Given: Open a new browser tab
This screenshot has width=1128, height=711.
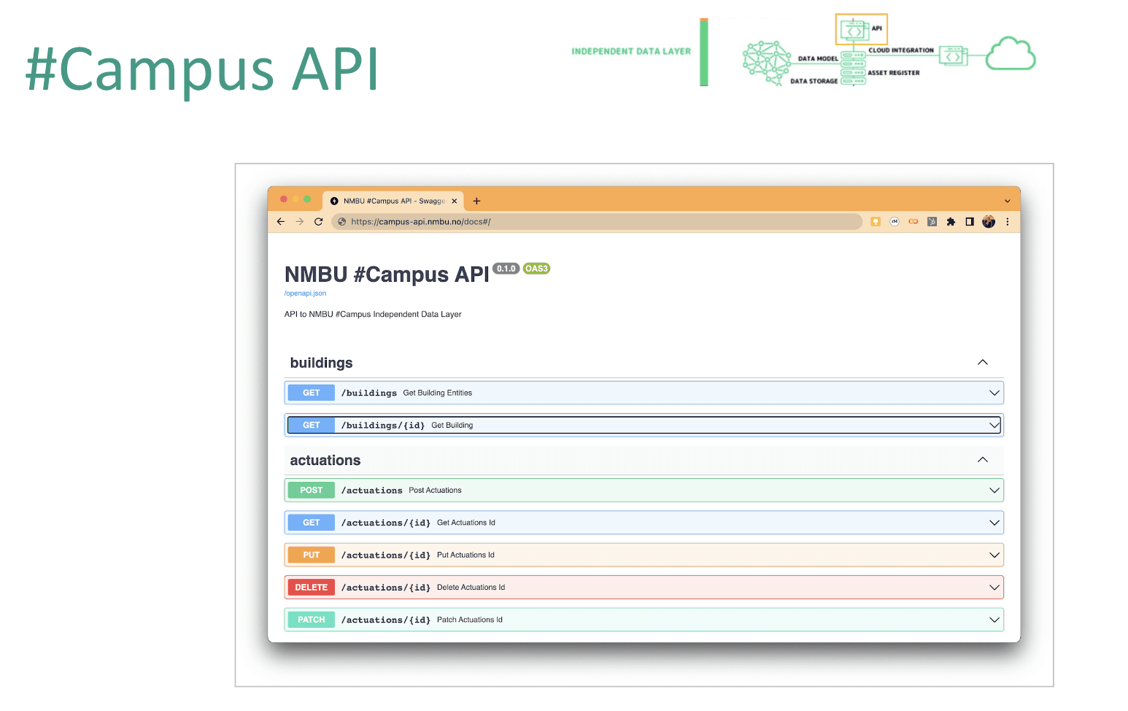Looking at the screenshot, I should [476, 201].
